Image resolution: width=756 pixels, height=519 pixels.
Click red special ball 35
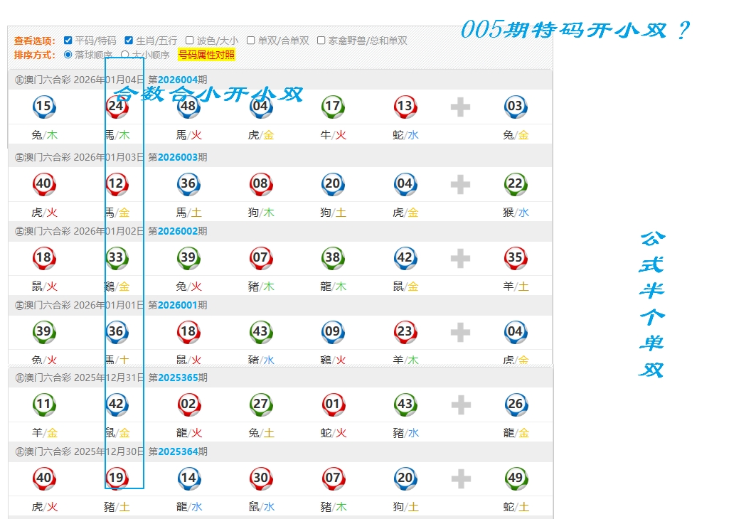tap(515, 258)
